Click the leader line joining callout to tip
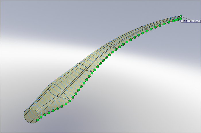201x133 pixels. [184, 18]
